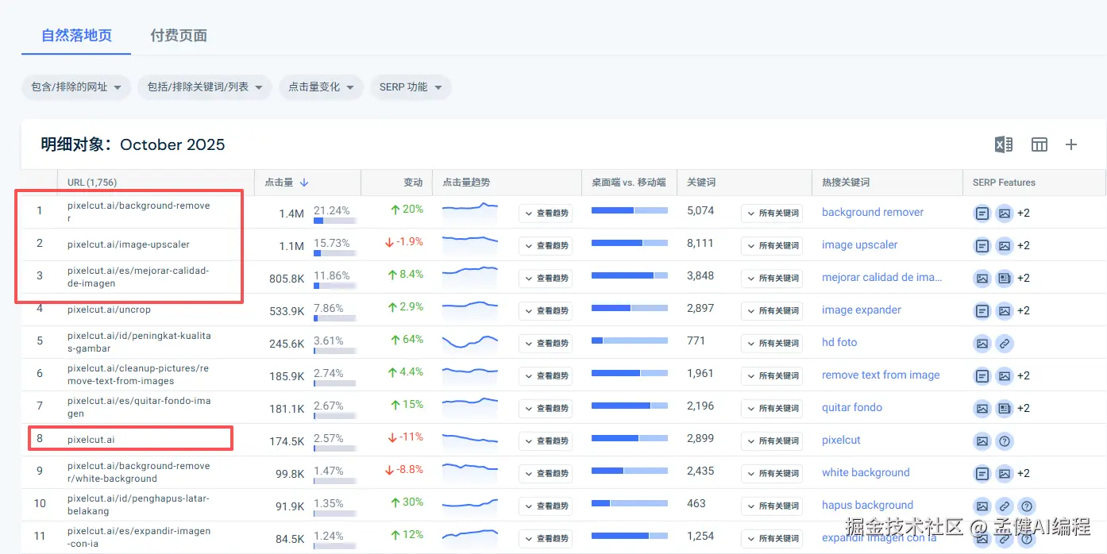Click the image icon in pixelcut keyword row
This screenshot has height=554, width=1107.
[x=982, y=441]
